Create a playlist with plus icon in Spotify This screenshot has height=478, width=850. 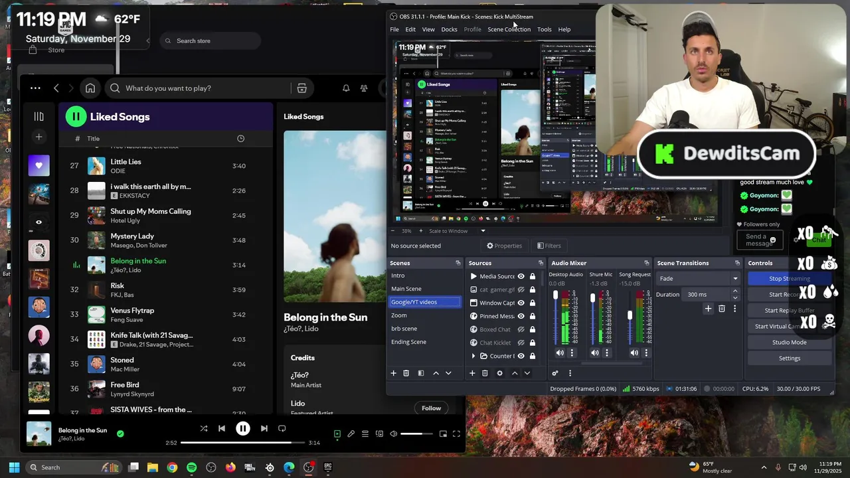tap(39, 137)
